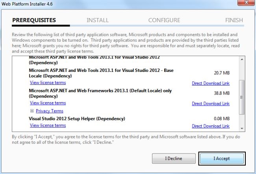Click the 38.8 MB size value
This screenshot has width=256, height=174.
[222, 93]
